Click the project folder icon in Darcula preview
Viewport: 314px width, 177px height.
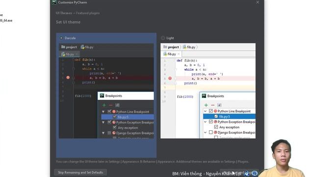click(63, 47)
